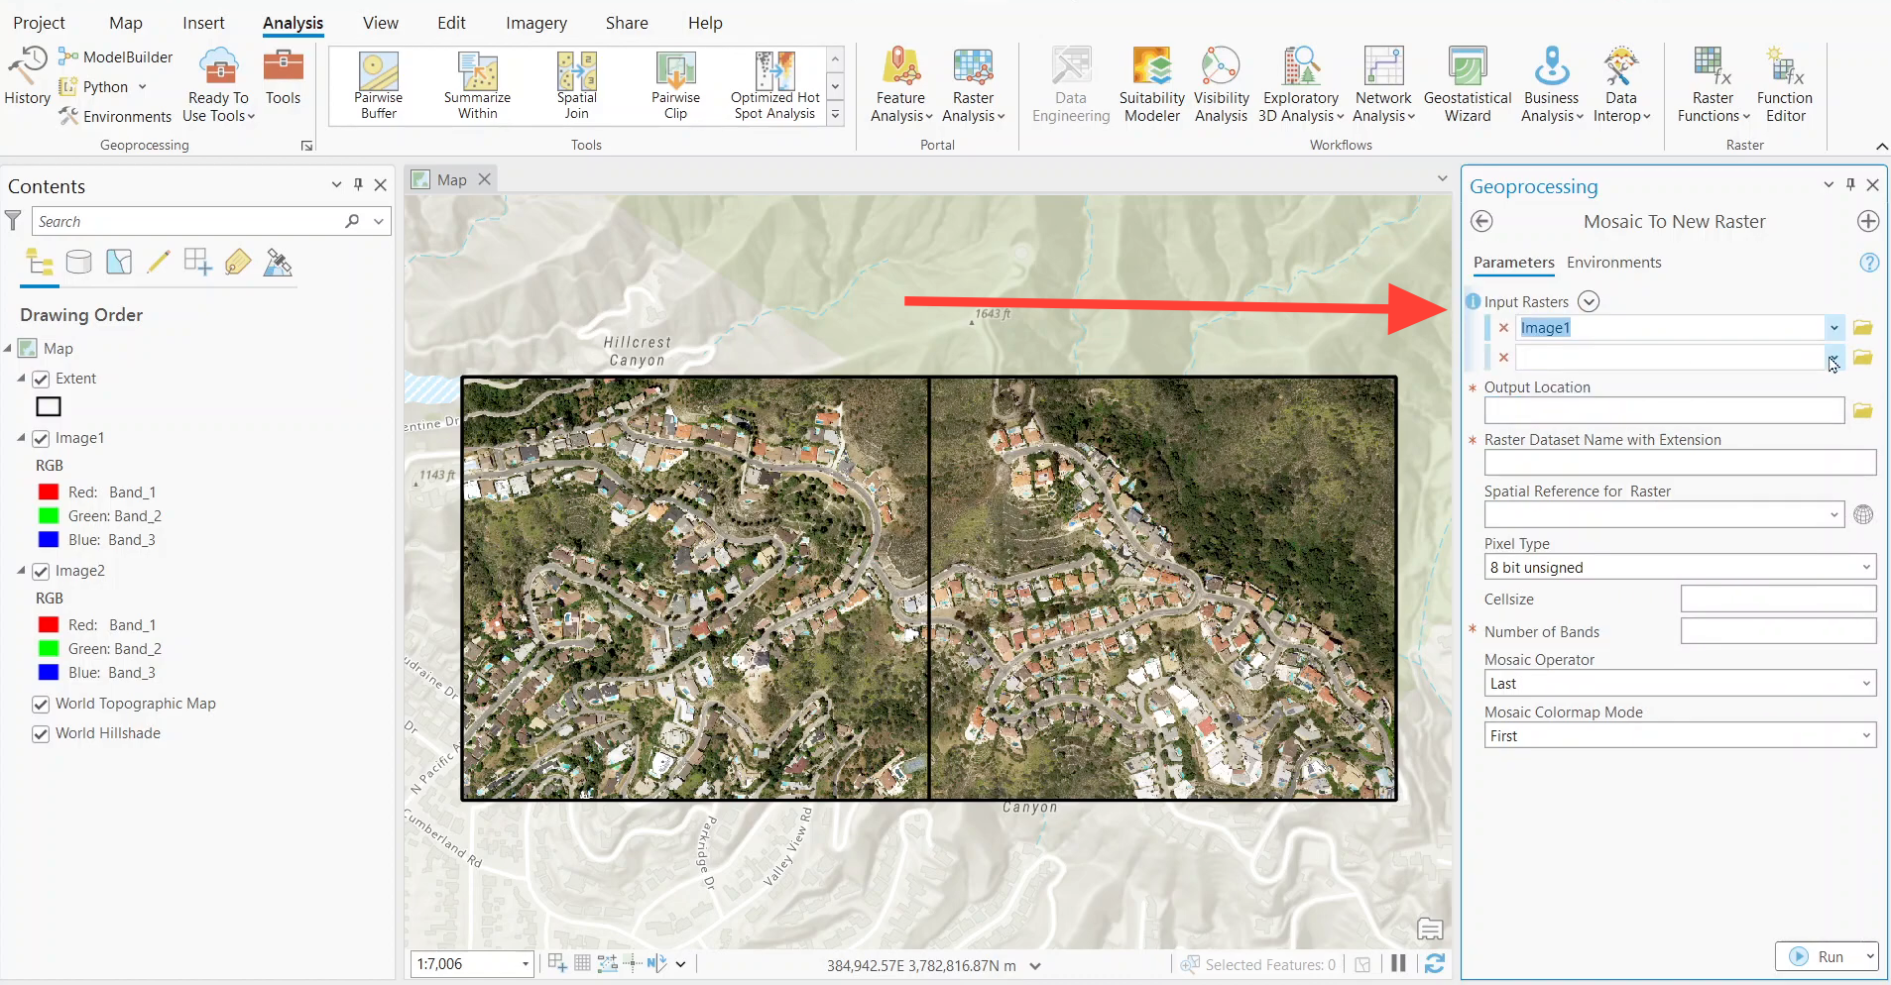This screenshot has width=1891, height=985.
Task: Open the Function Editor
Action: [1785, 85]
